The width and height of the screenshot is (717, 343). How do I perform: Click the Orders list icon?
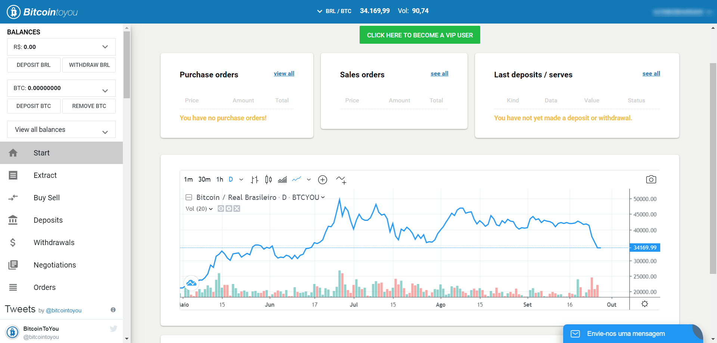click(x=13, y=287)
